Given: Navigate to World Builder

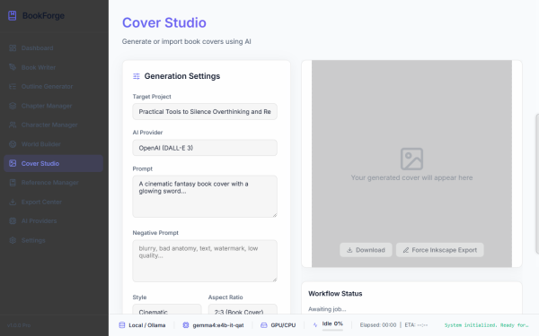Looking at the screenshot, I should coord(53,144).
